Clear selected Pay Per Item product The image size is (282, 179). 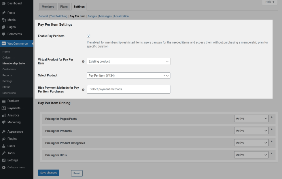pyautogui.click(x=164, y=76)
